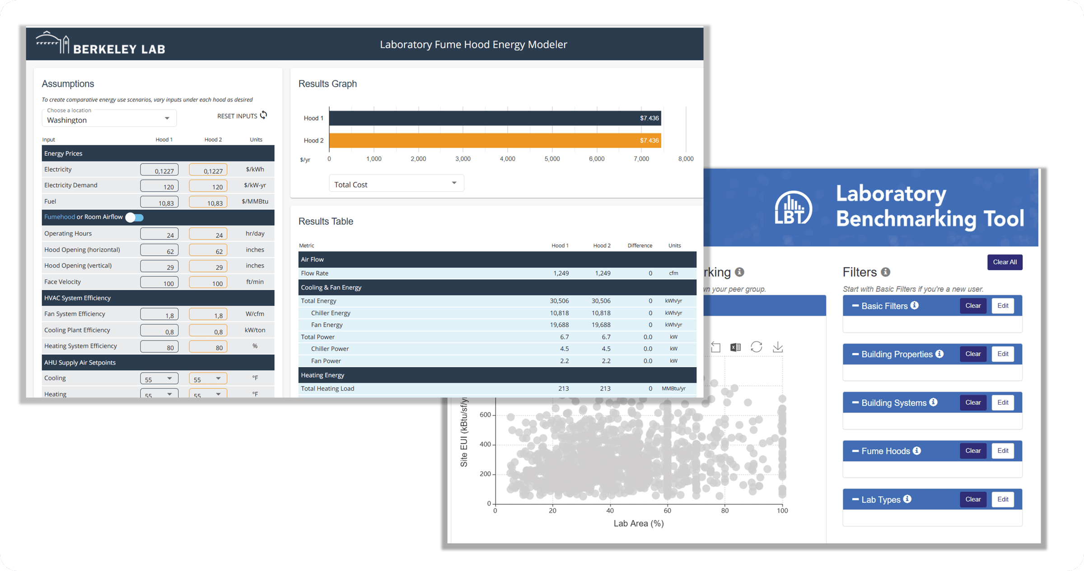1084x571 pixels.
Task: Click the orange Hood 2 bar in graph
Action: pyautogui.click(x=495, y=140)
